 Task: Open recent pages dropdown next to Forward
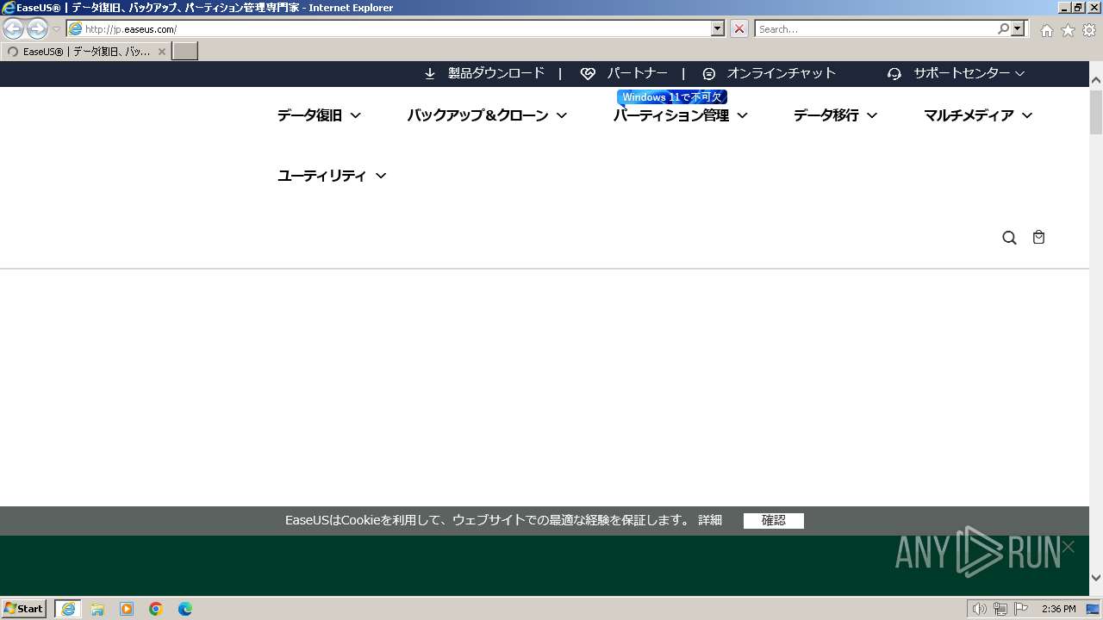click(56, 29)
